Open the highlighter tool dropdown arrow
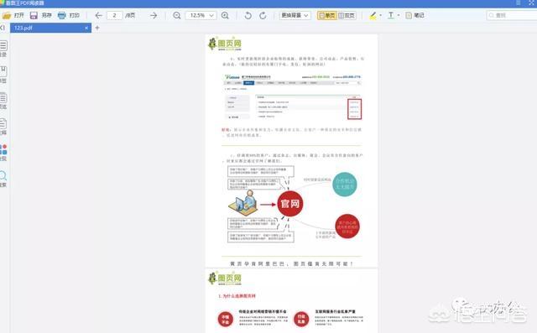 click(380, 15)
